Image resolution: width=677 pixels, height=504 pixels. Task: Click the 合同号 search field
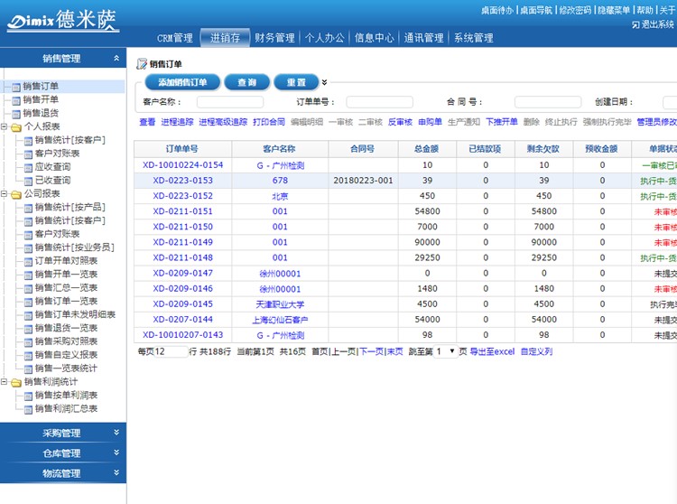pos(548,102)
